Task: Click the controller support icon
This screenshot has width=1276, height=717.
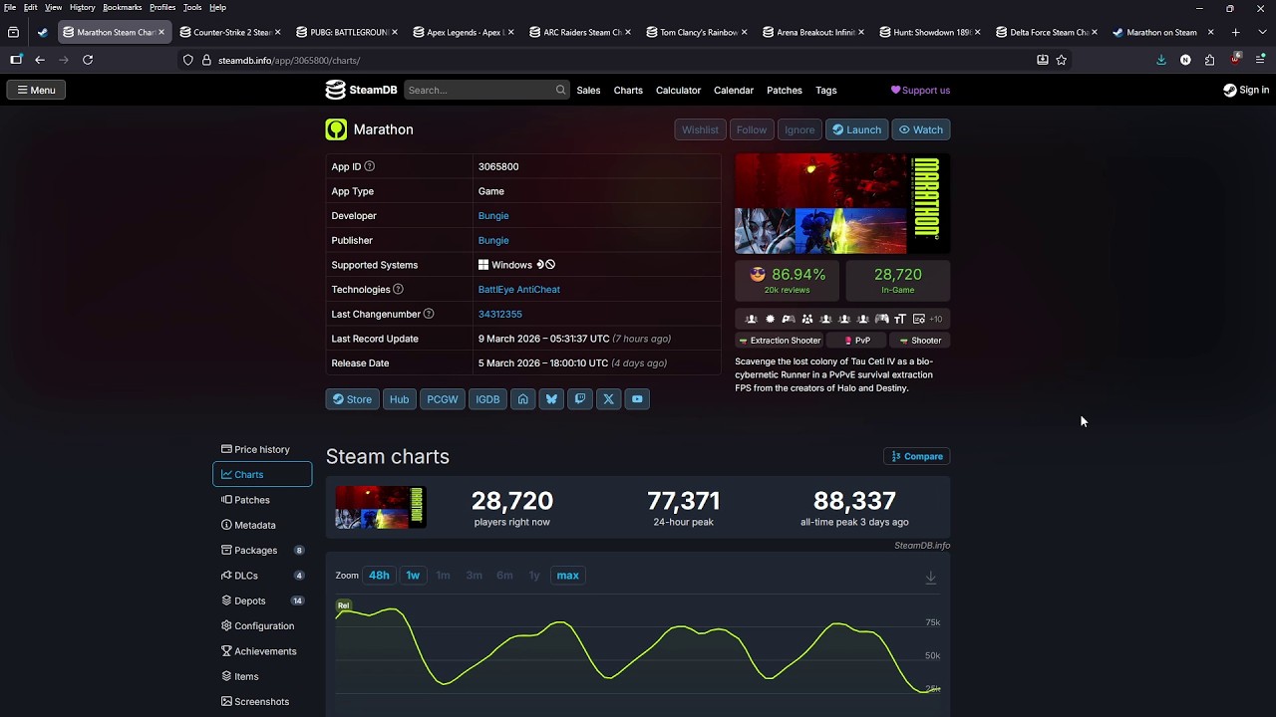Action: 881,319
